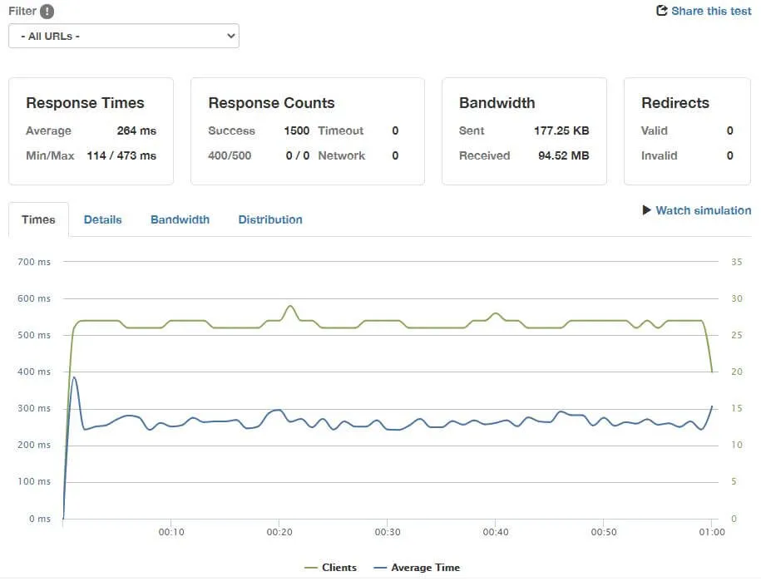Open the All URLs filter dropdown
The image size is (761, 581).
(x=124, y=36)
